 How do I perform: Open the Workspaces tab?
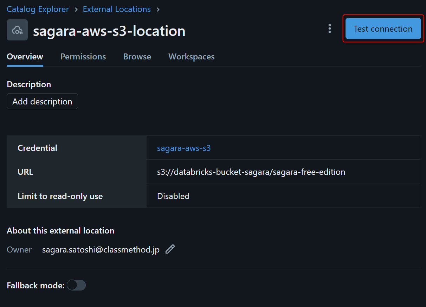[x=192, y=57]
